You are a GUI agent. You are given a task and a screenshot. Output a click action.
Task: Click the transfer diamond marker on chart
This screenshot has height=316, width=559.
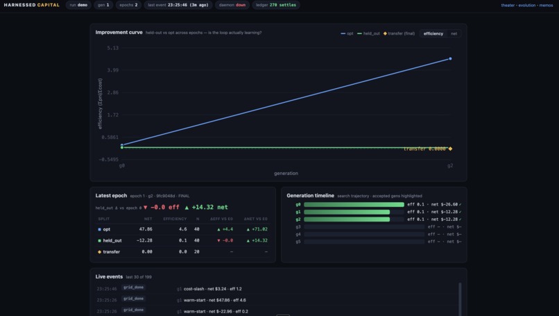coord(450,149)
